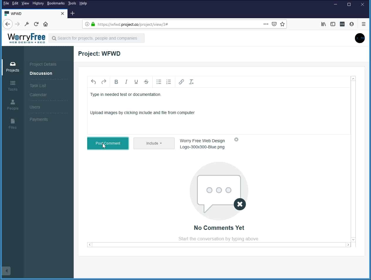The width and height of the screenshot is (371, 280).
Task: Collapse the sidebar with the left arrow
Action: (x=6, y=271)
